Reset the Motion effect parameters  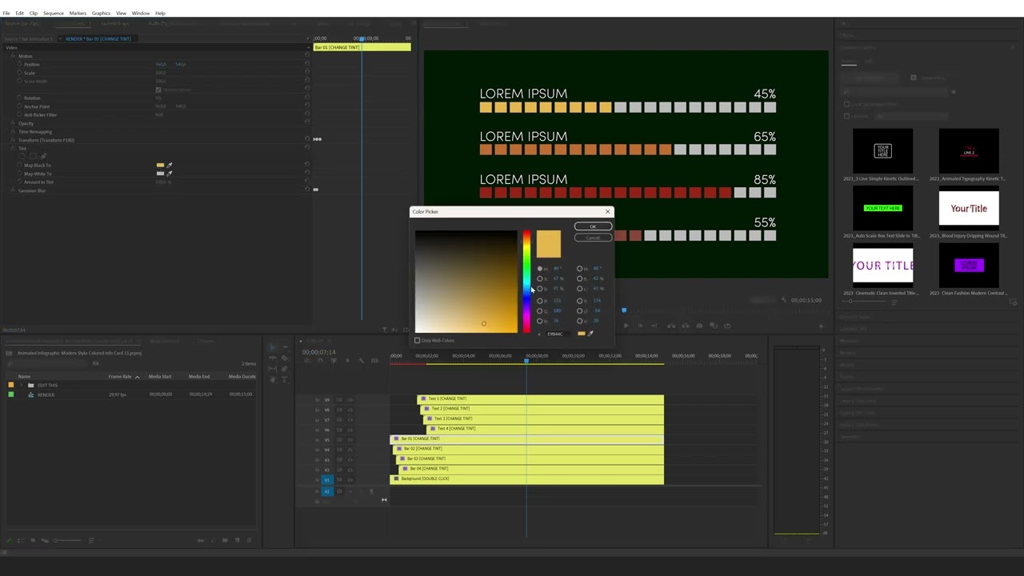[x=307, y=56]
